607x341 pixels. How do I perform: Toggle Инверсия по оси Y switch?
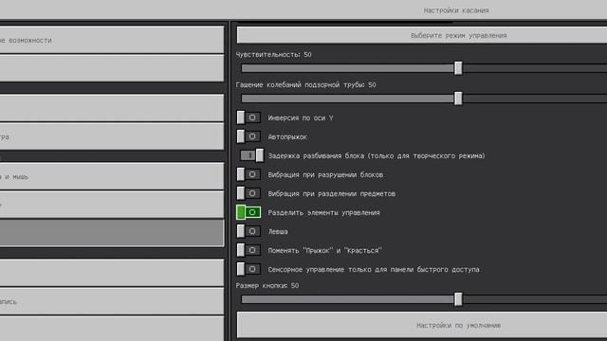click(x=248, y=117)
